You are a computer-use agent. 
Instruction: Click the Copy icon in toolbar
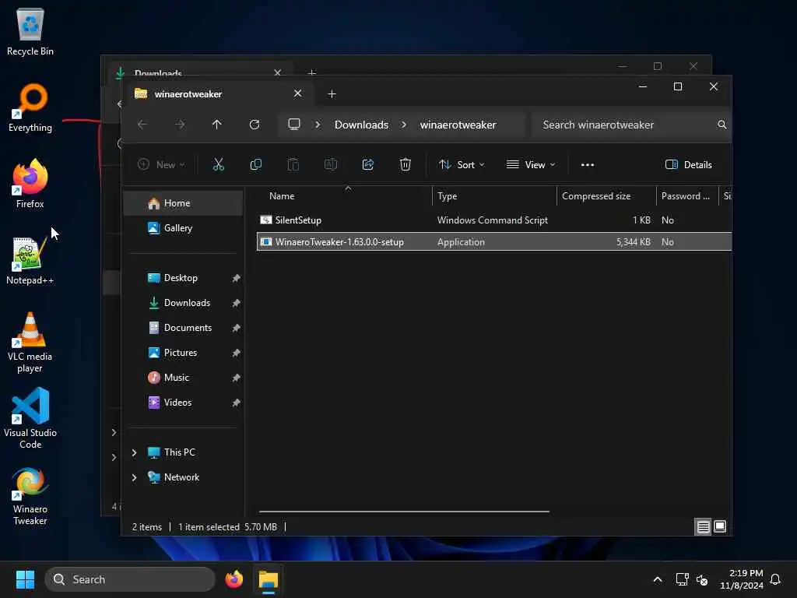(255, 164)
